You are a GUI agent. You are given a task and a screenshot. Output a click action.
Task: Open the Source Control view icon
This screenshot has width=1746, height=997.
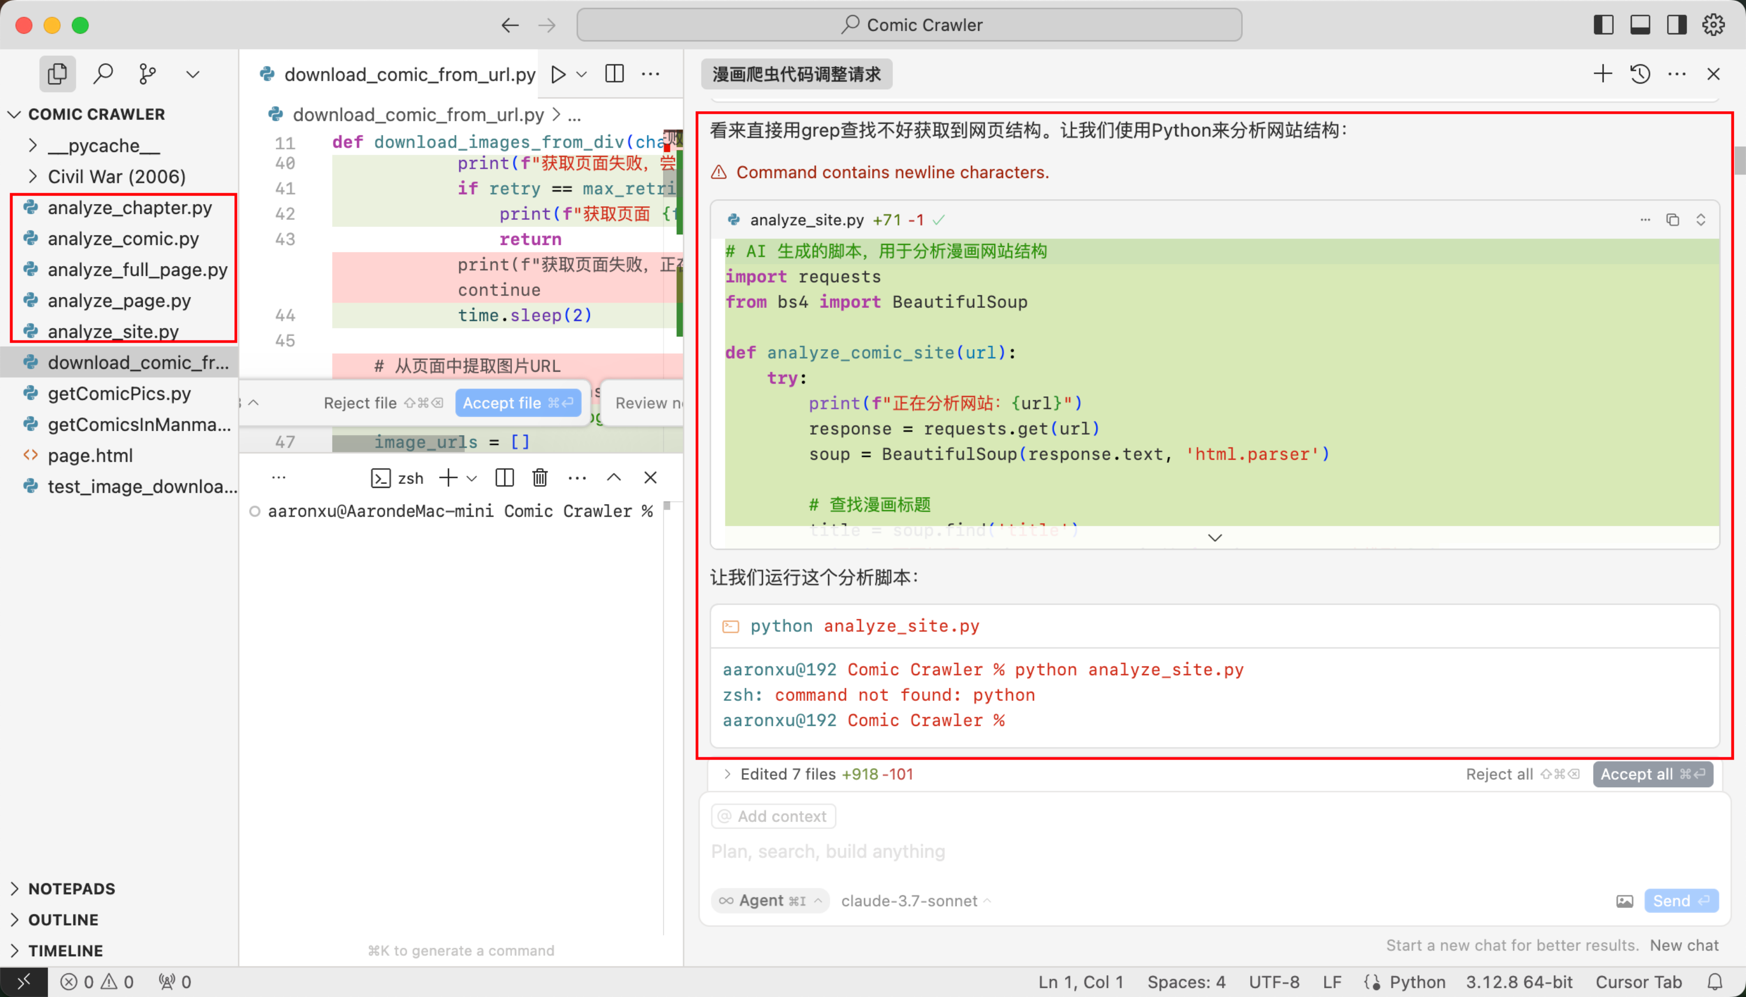[147, 74]
